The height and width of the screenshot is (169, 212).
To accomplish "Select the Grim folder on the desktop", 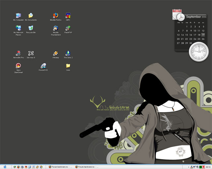I will pyautogui.click(x=68, y=67).
